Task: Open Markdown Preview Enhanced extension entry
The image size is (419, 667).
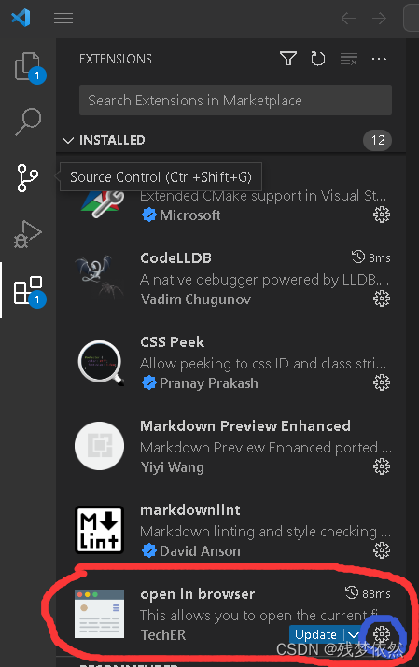Action: point(231,447)
